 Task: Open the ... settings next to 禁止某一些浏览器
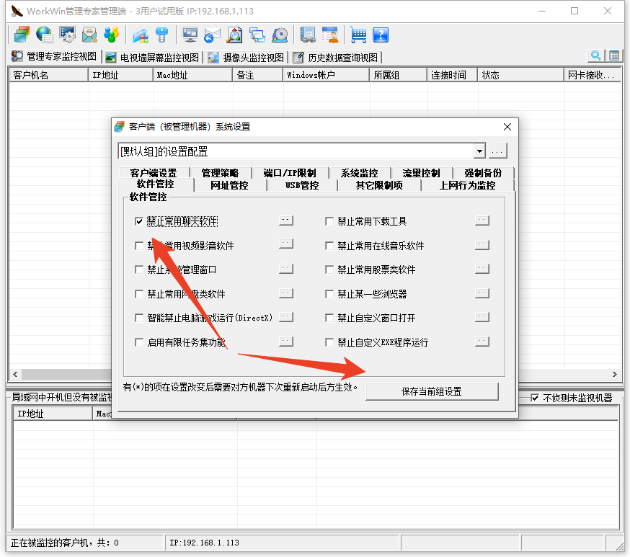pyautogui.click(x=482, y=293)
